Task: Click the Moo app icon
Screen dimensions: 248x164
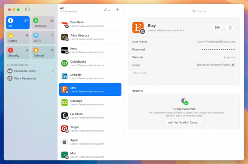Action: [64, 155]
